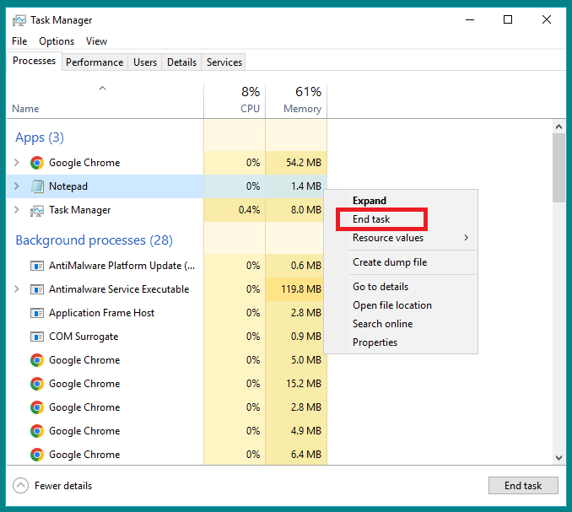Expand the Task Manager app row

coord(16,210)
